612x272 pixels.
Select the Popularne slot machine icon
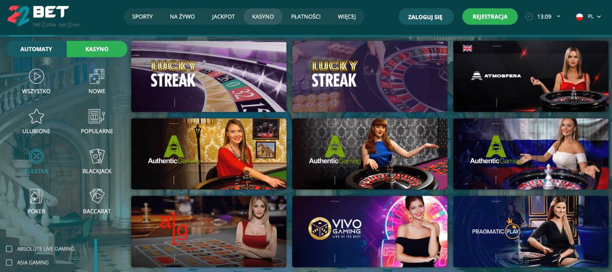96,116
